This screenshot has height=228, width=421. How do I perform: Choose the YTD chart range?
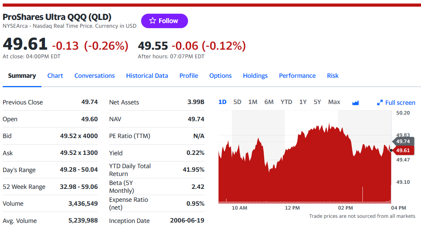286,102
